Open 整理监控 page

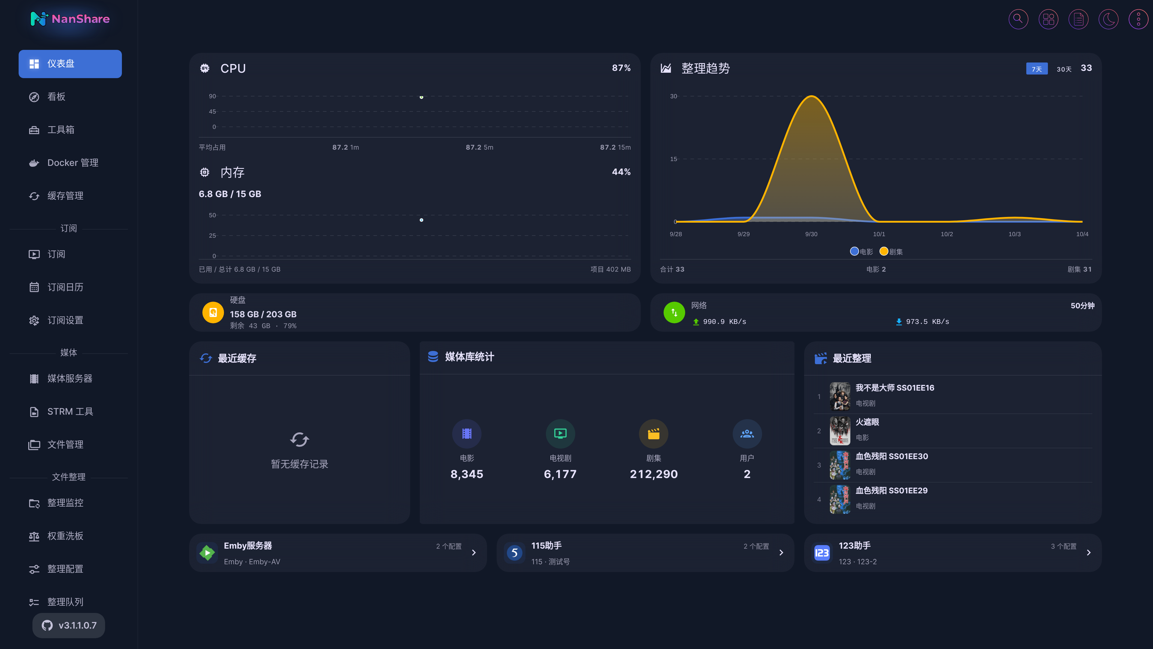(x=70, y=503)
